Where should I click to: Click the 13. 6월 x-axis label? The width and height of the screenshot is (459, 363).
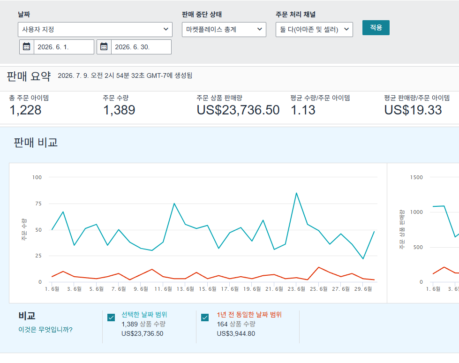pos(185,289)
